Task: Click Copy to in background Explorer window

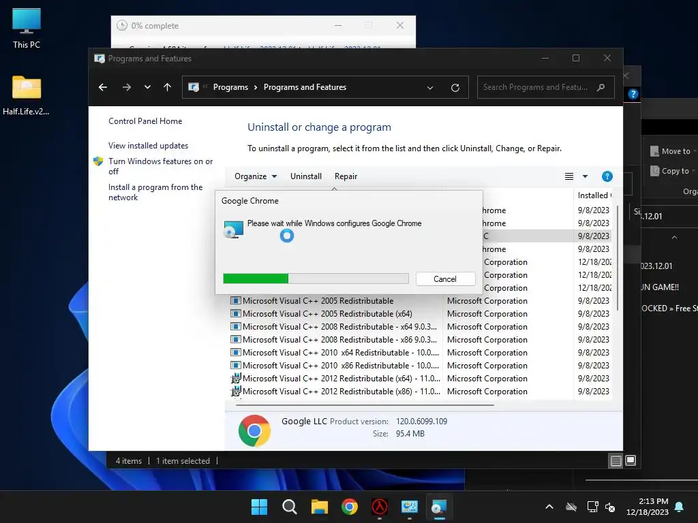Action: tap(671, 171)
